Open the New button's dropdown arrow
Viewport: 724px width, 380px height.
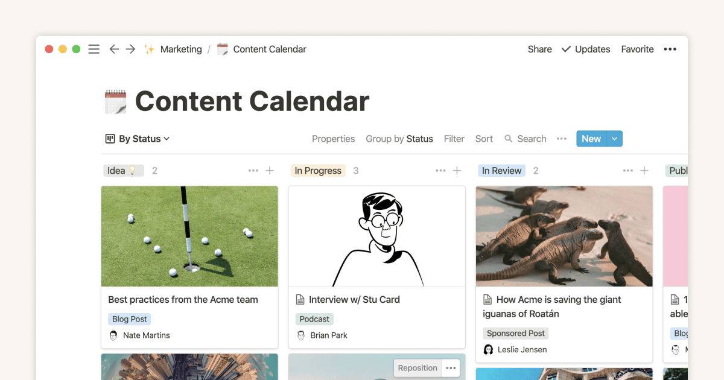[x=615, y=138]
